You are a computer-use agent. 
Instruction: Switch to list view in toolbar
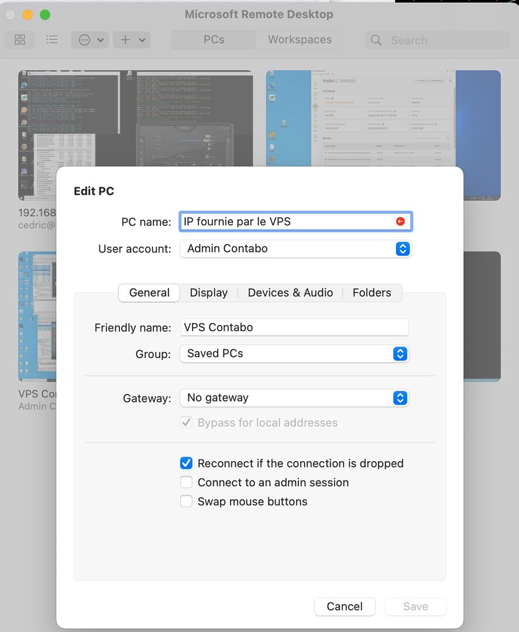click(x=51, y=40)
